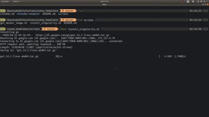Click the master branch badge on the ls prompt

(x=68, y=11)
